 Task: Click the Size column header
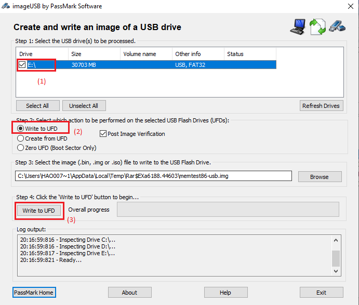94,54
